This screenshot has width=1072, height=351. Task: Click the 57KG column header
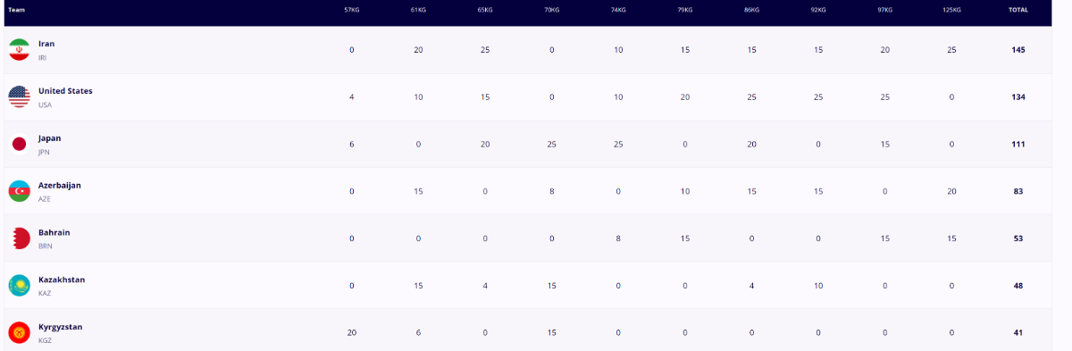(352, 10)
